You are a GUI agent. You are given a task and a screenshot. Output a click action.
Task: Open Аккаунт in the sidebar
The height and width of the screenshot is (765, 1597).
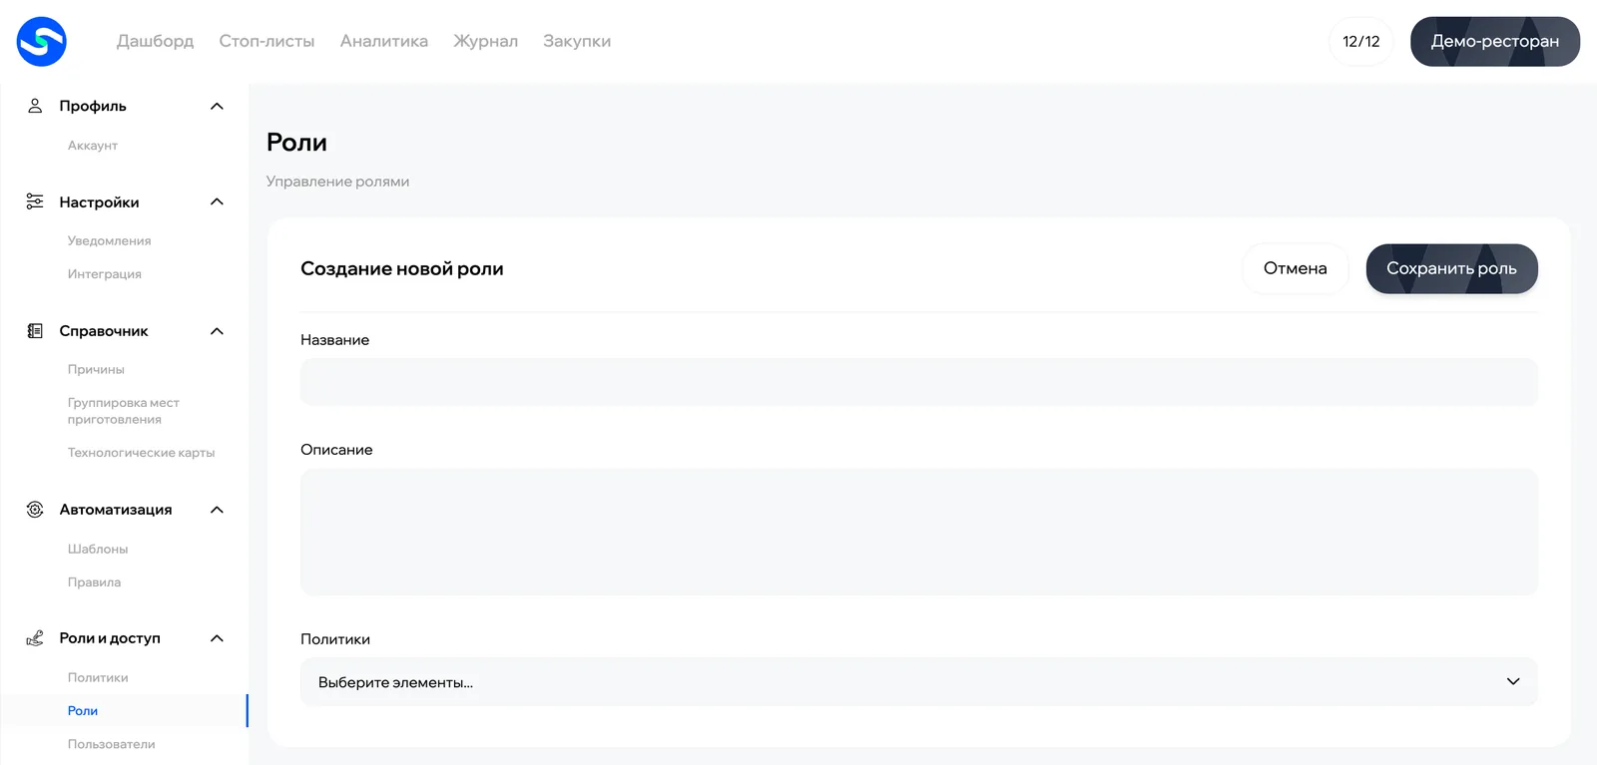point(93,146)
